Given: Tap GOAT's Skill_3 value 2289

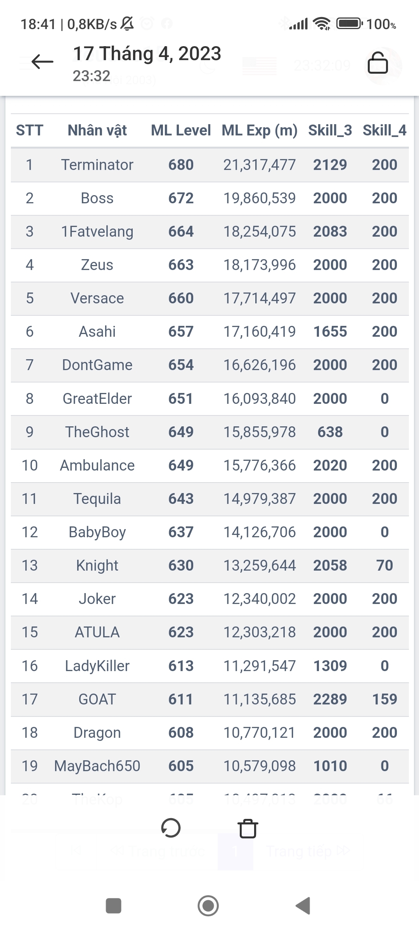Looking at the screenshot, I should [330, 699].
